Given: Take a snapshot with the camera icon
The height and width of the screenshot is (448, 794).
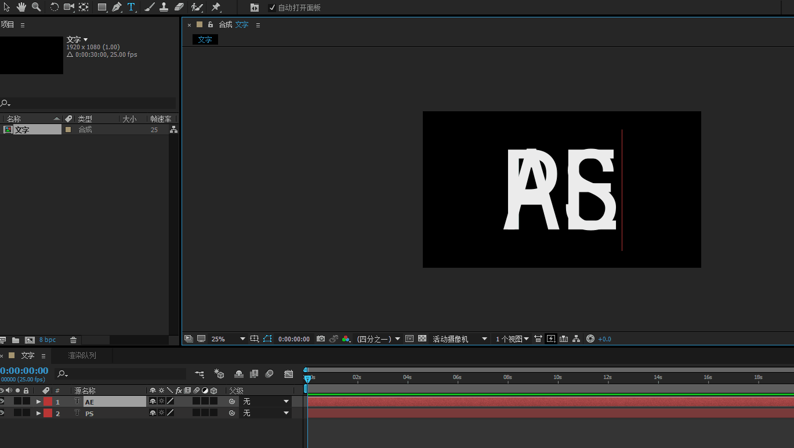Looking at the screenshot, I should tap(321, 338).
